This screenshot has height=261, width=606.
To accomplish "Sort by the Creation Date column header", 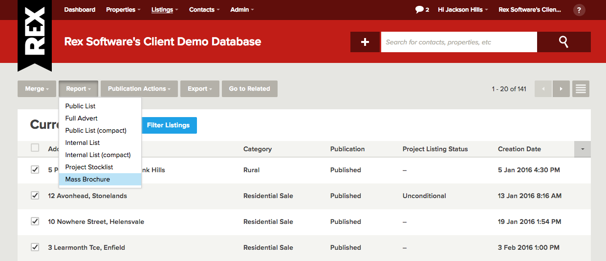I will [x=519, y=149].
